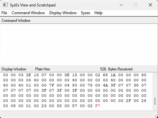Click the 'Display Window' pane header label

pos(14,69)
